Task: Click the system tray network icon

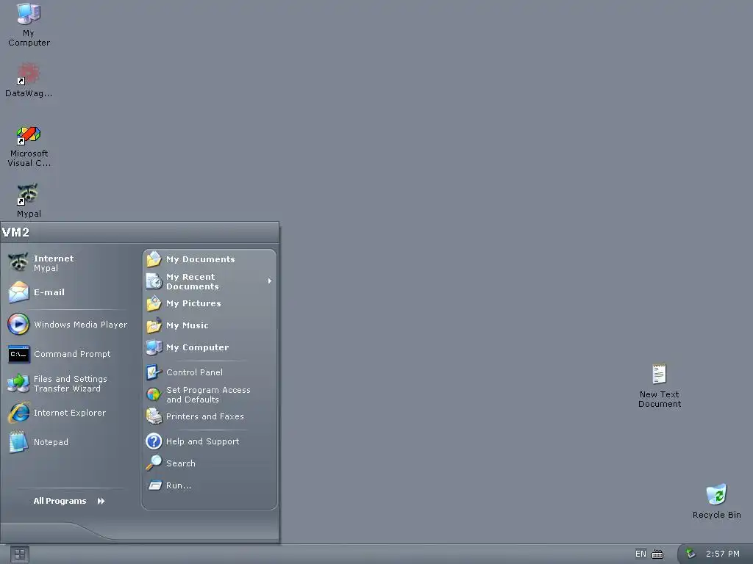Action: [x=690, y=554]
